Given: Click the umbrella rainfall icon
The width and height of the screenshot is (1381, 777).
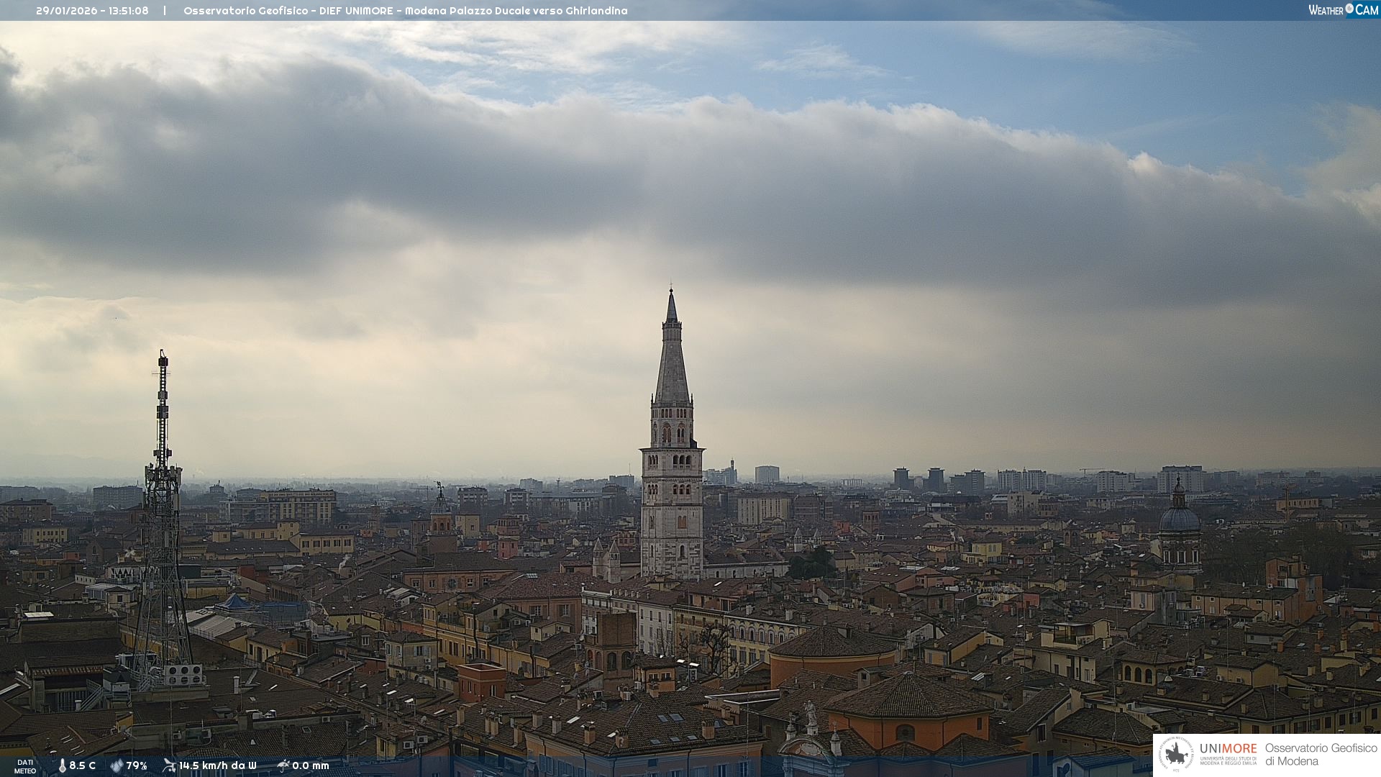Looking at the screenshot, I should point(283,765).
